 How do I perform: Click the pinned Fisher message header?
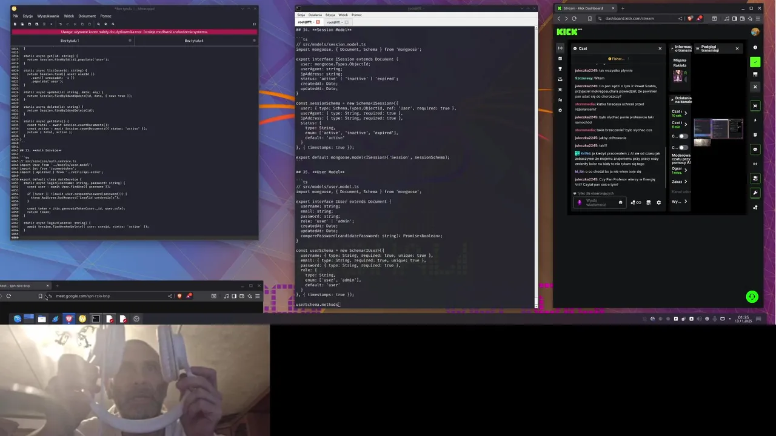pos(618,59)
